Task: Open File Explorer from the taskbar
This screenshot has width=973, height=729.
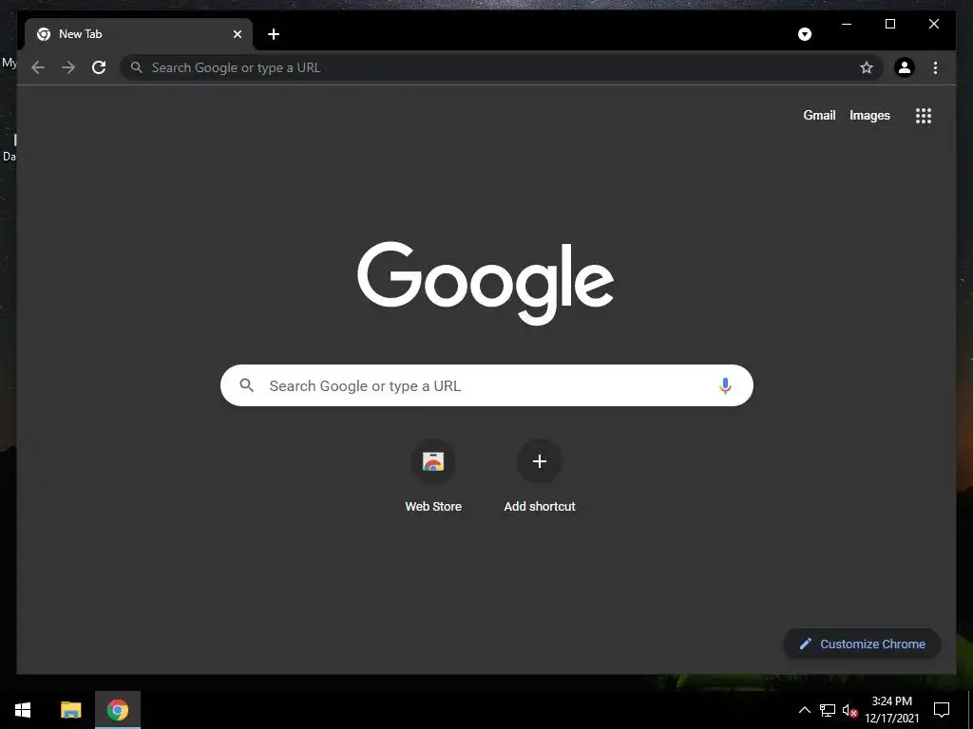Action: (70, 710)
